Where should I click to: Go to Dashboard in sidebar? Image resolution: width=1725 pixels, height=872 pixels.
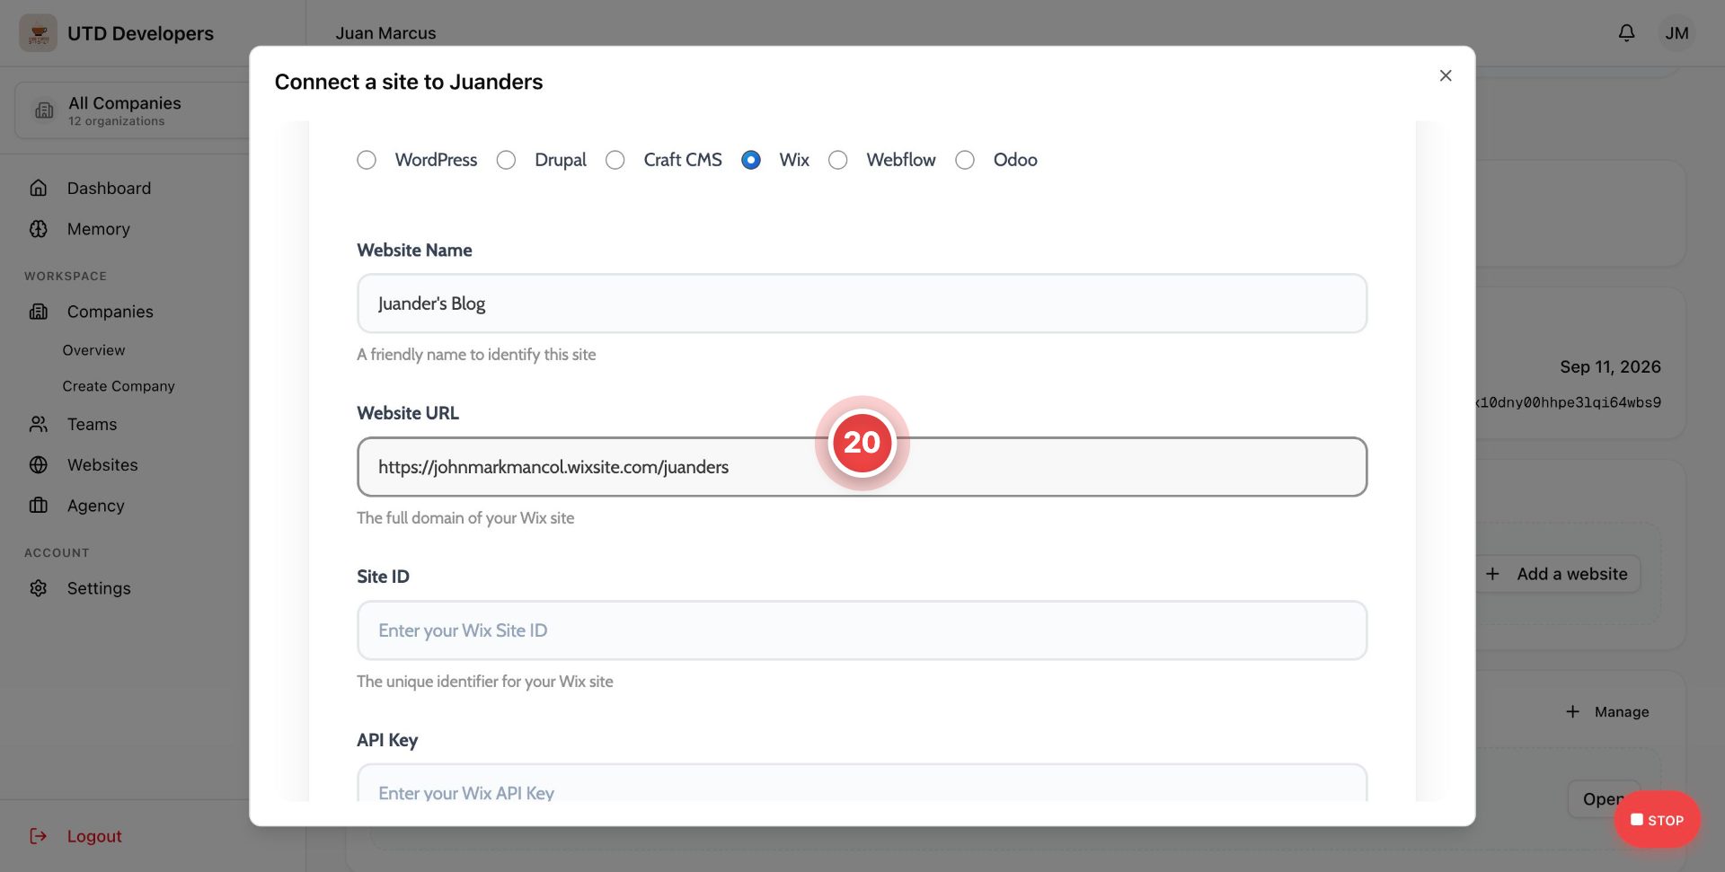click(x=109, y=188)
